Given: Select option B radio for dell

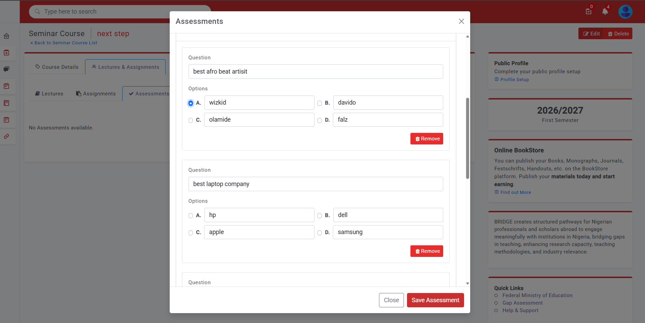Looking at the screenshot, I should coord(320,216).
